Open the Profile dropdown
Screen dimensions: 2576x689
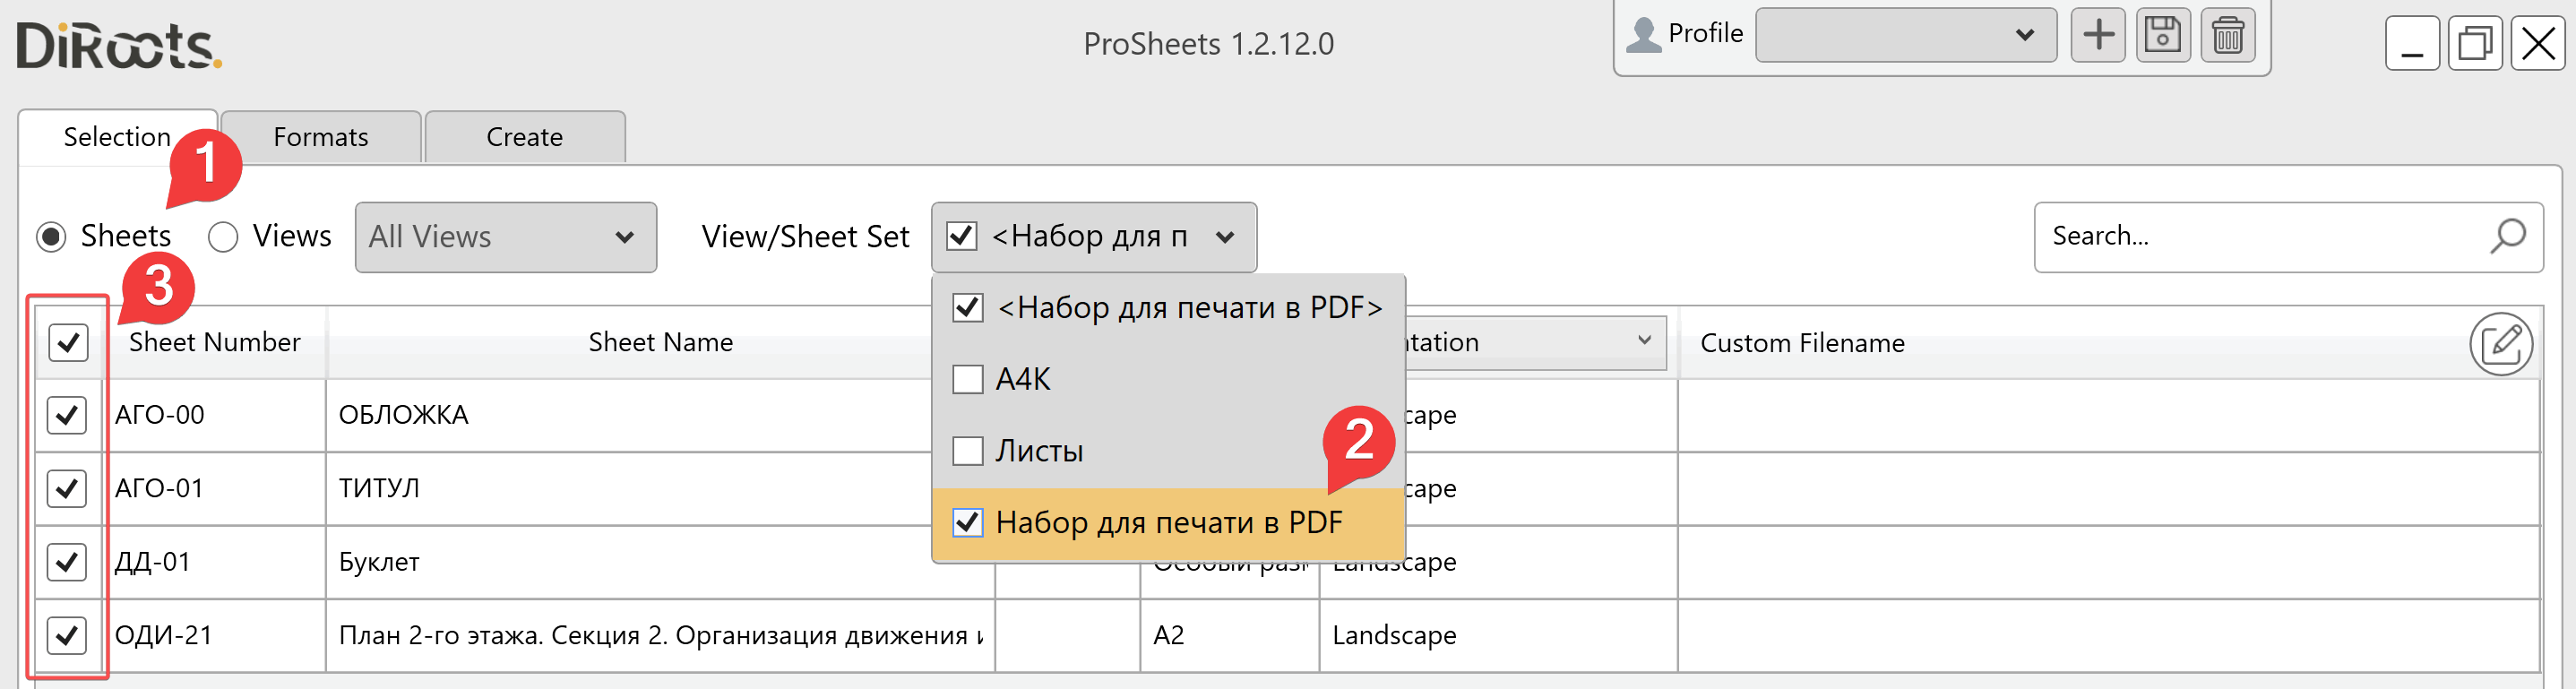click(x=1905, y=36)
